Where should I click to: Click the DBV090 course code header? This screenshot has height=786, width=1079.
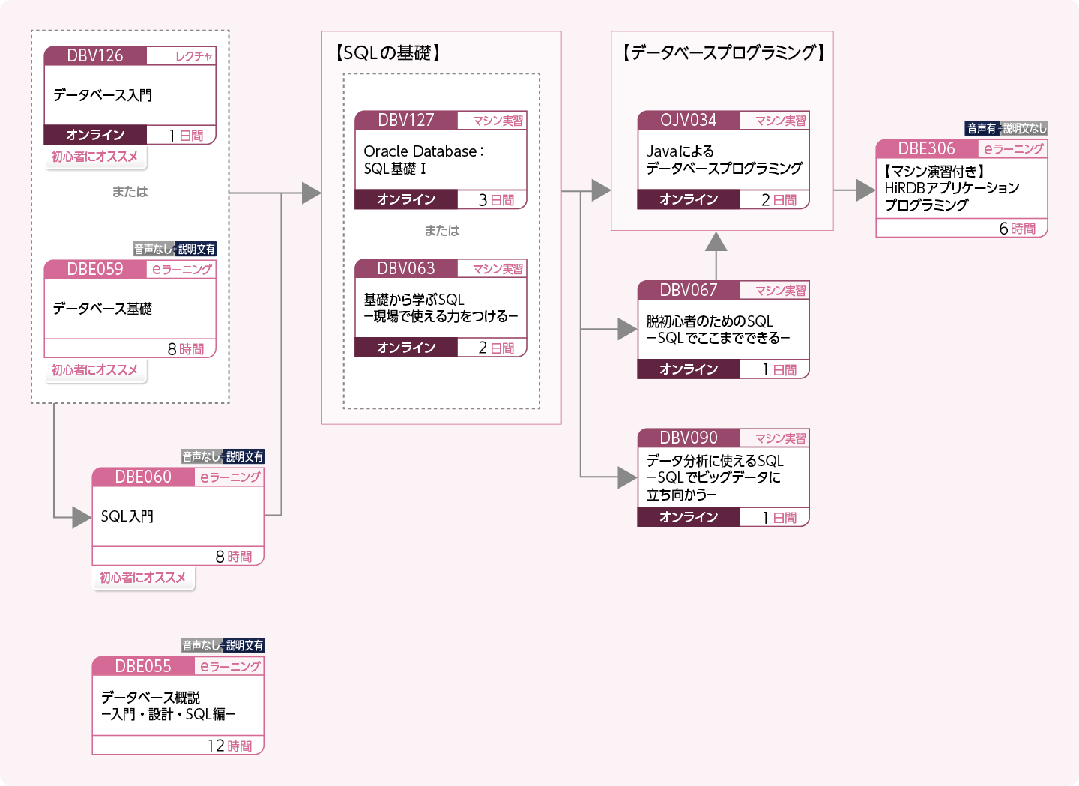coord(689,438)
